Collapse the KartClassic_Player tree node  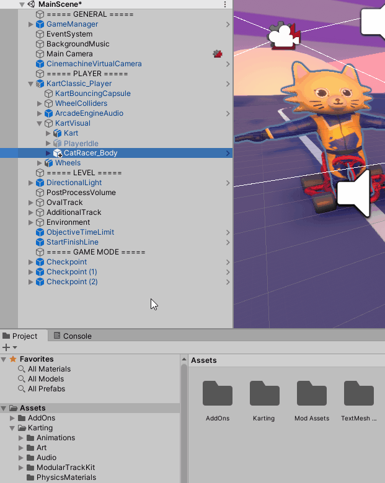click(x=31, y=84)
